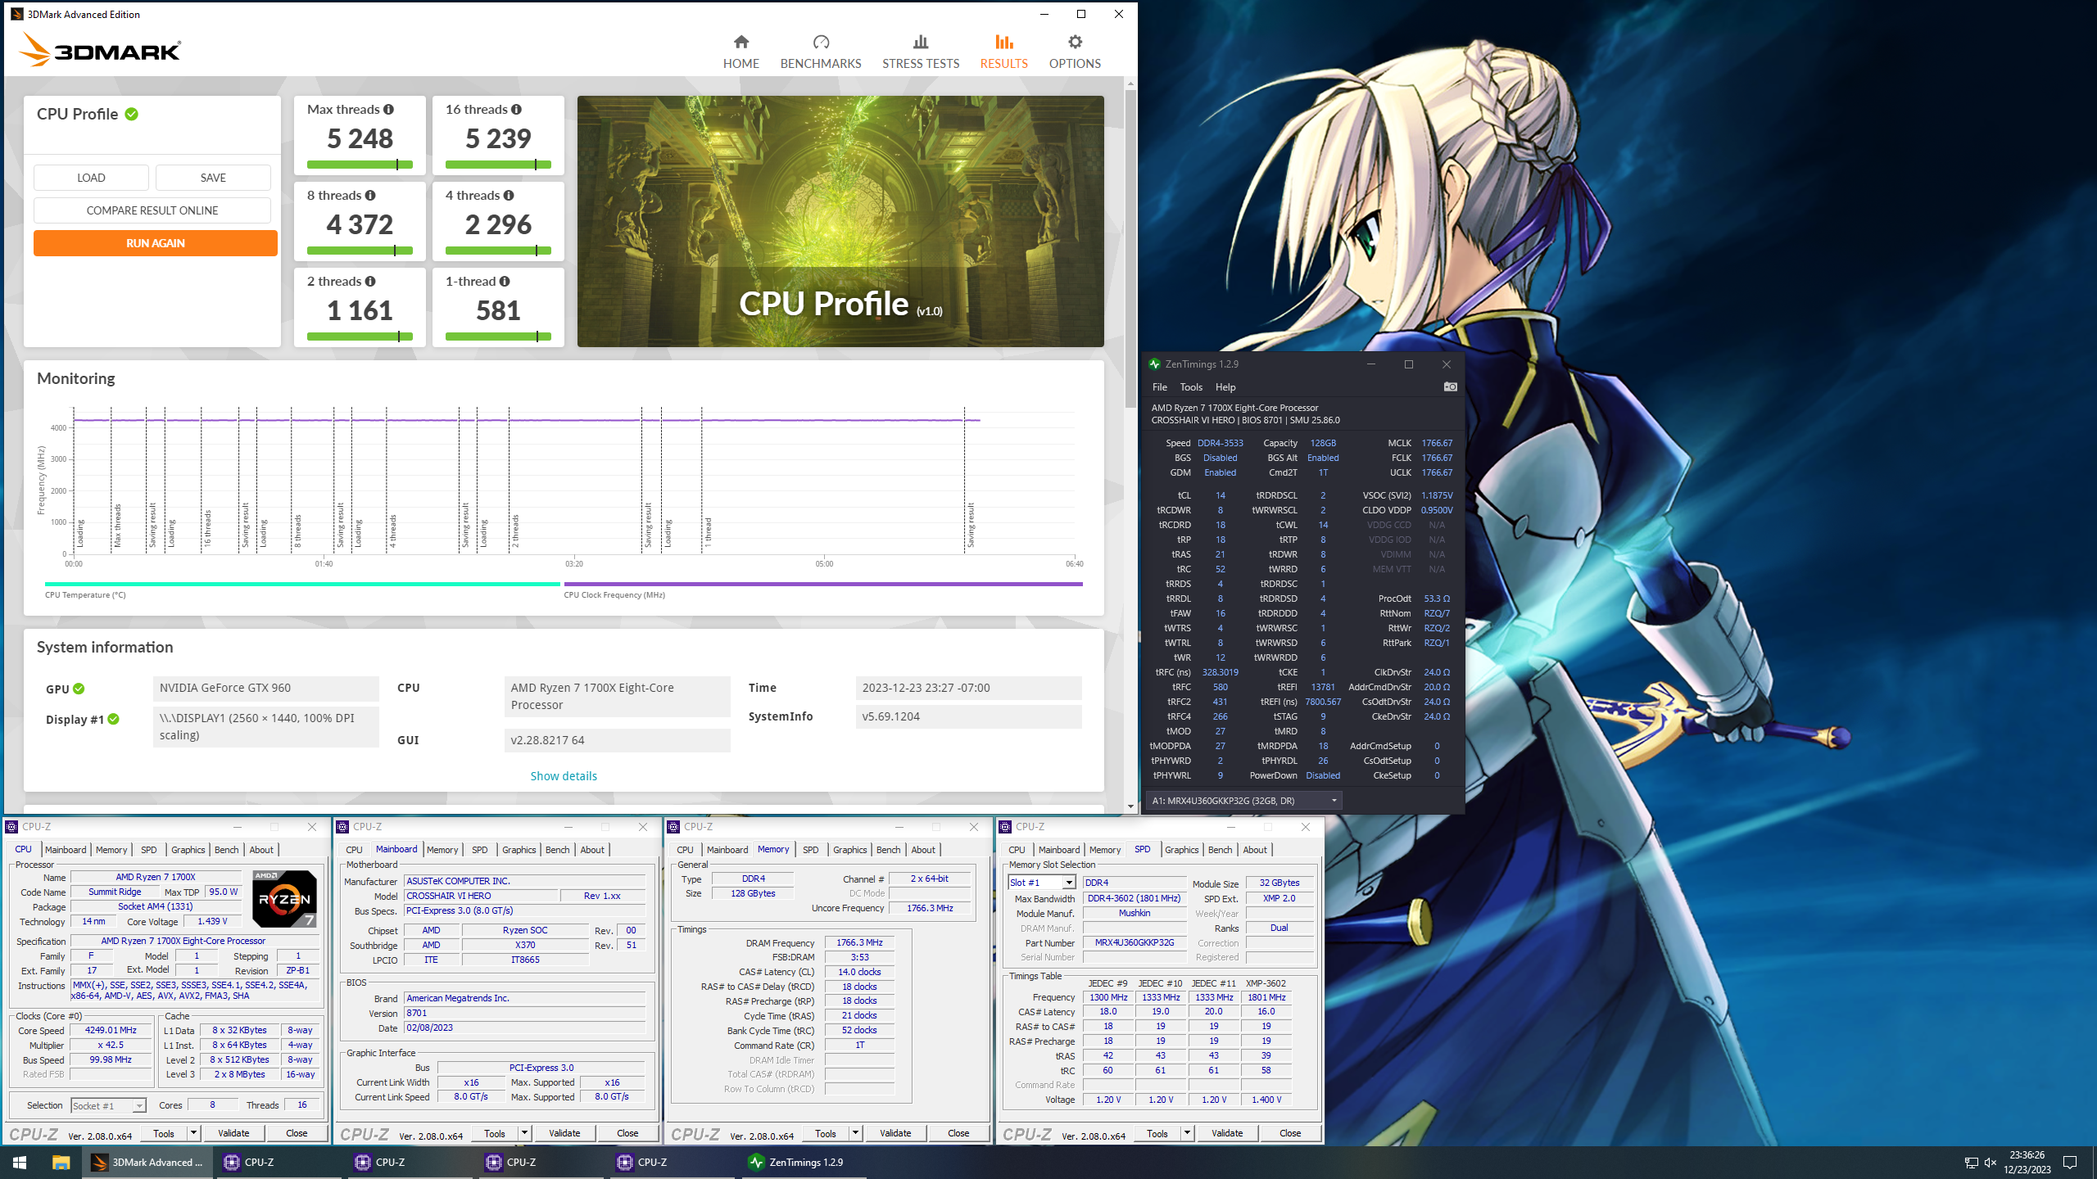Click CPU Temperature legend bar in Monitoring

(302, 585)
